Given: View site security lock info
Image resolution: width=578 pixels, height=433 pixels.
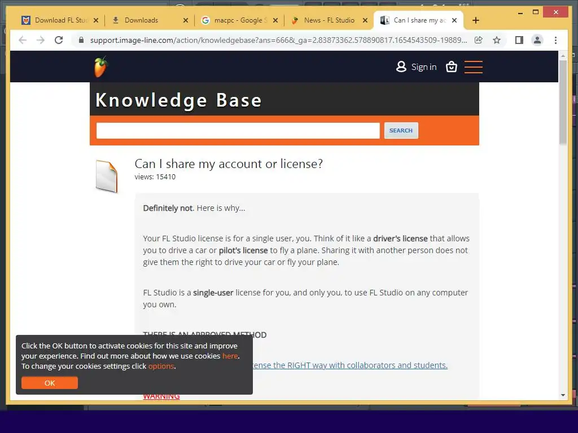Looking at the screenshot, I should point(81,40).
